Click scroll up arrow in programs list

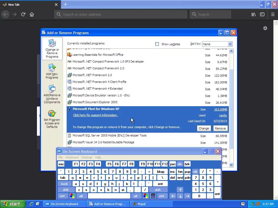tap(231, 51)
